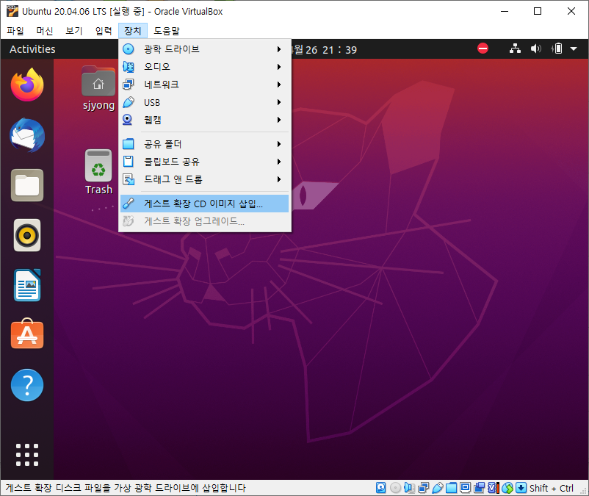Image resolution: width=589 pixels, height=496 pixels.
Task: Click the volume indicator in top bar
Action: 536,48
